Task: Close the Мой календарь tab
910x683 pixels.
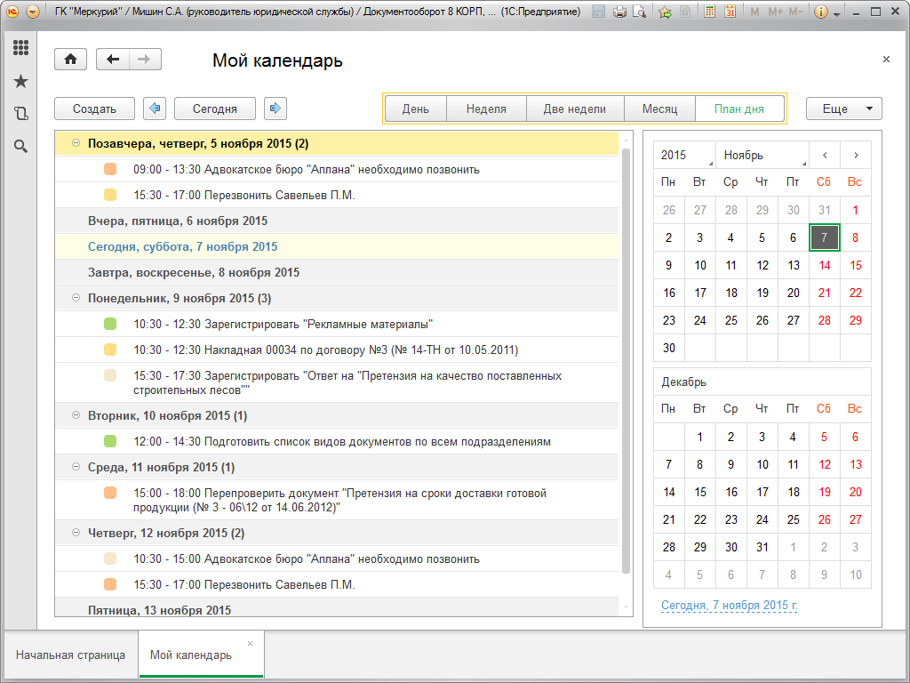Action: (x=250, y=643)
